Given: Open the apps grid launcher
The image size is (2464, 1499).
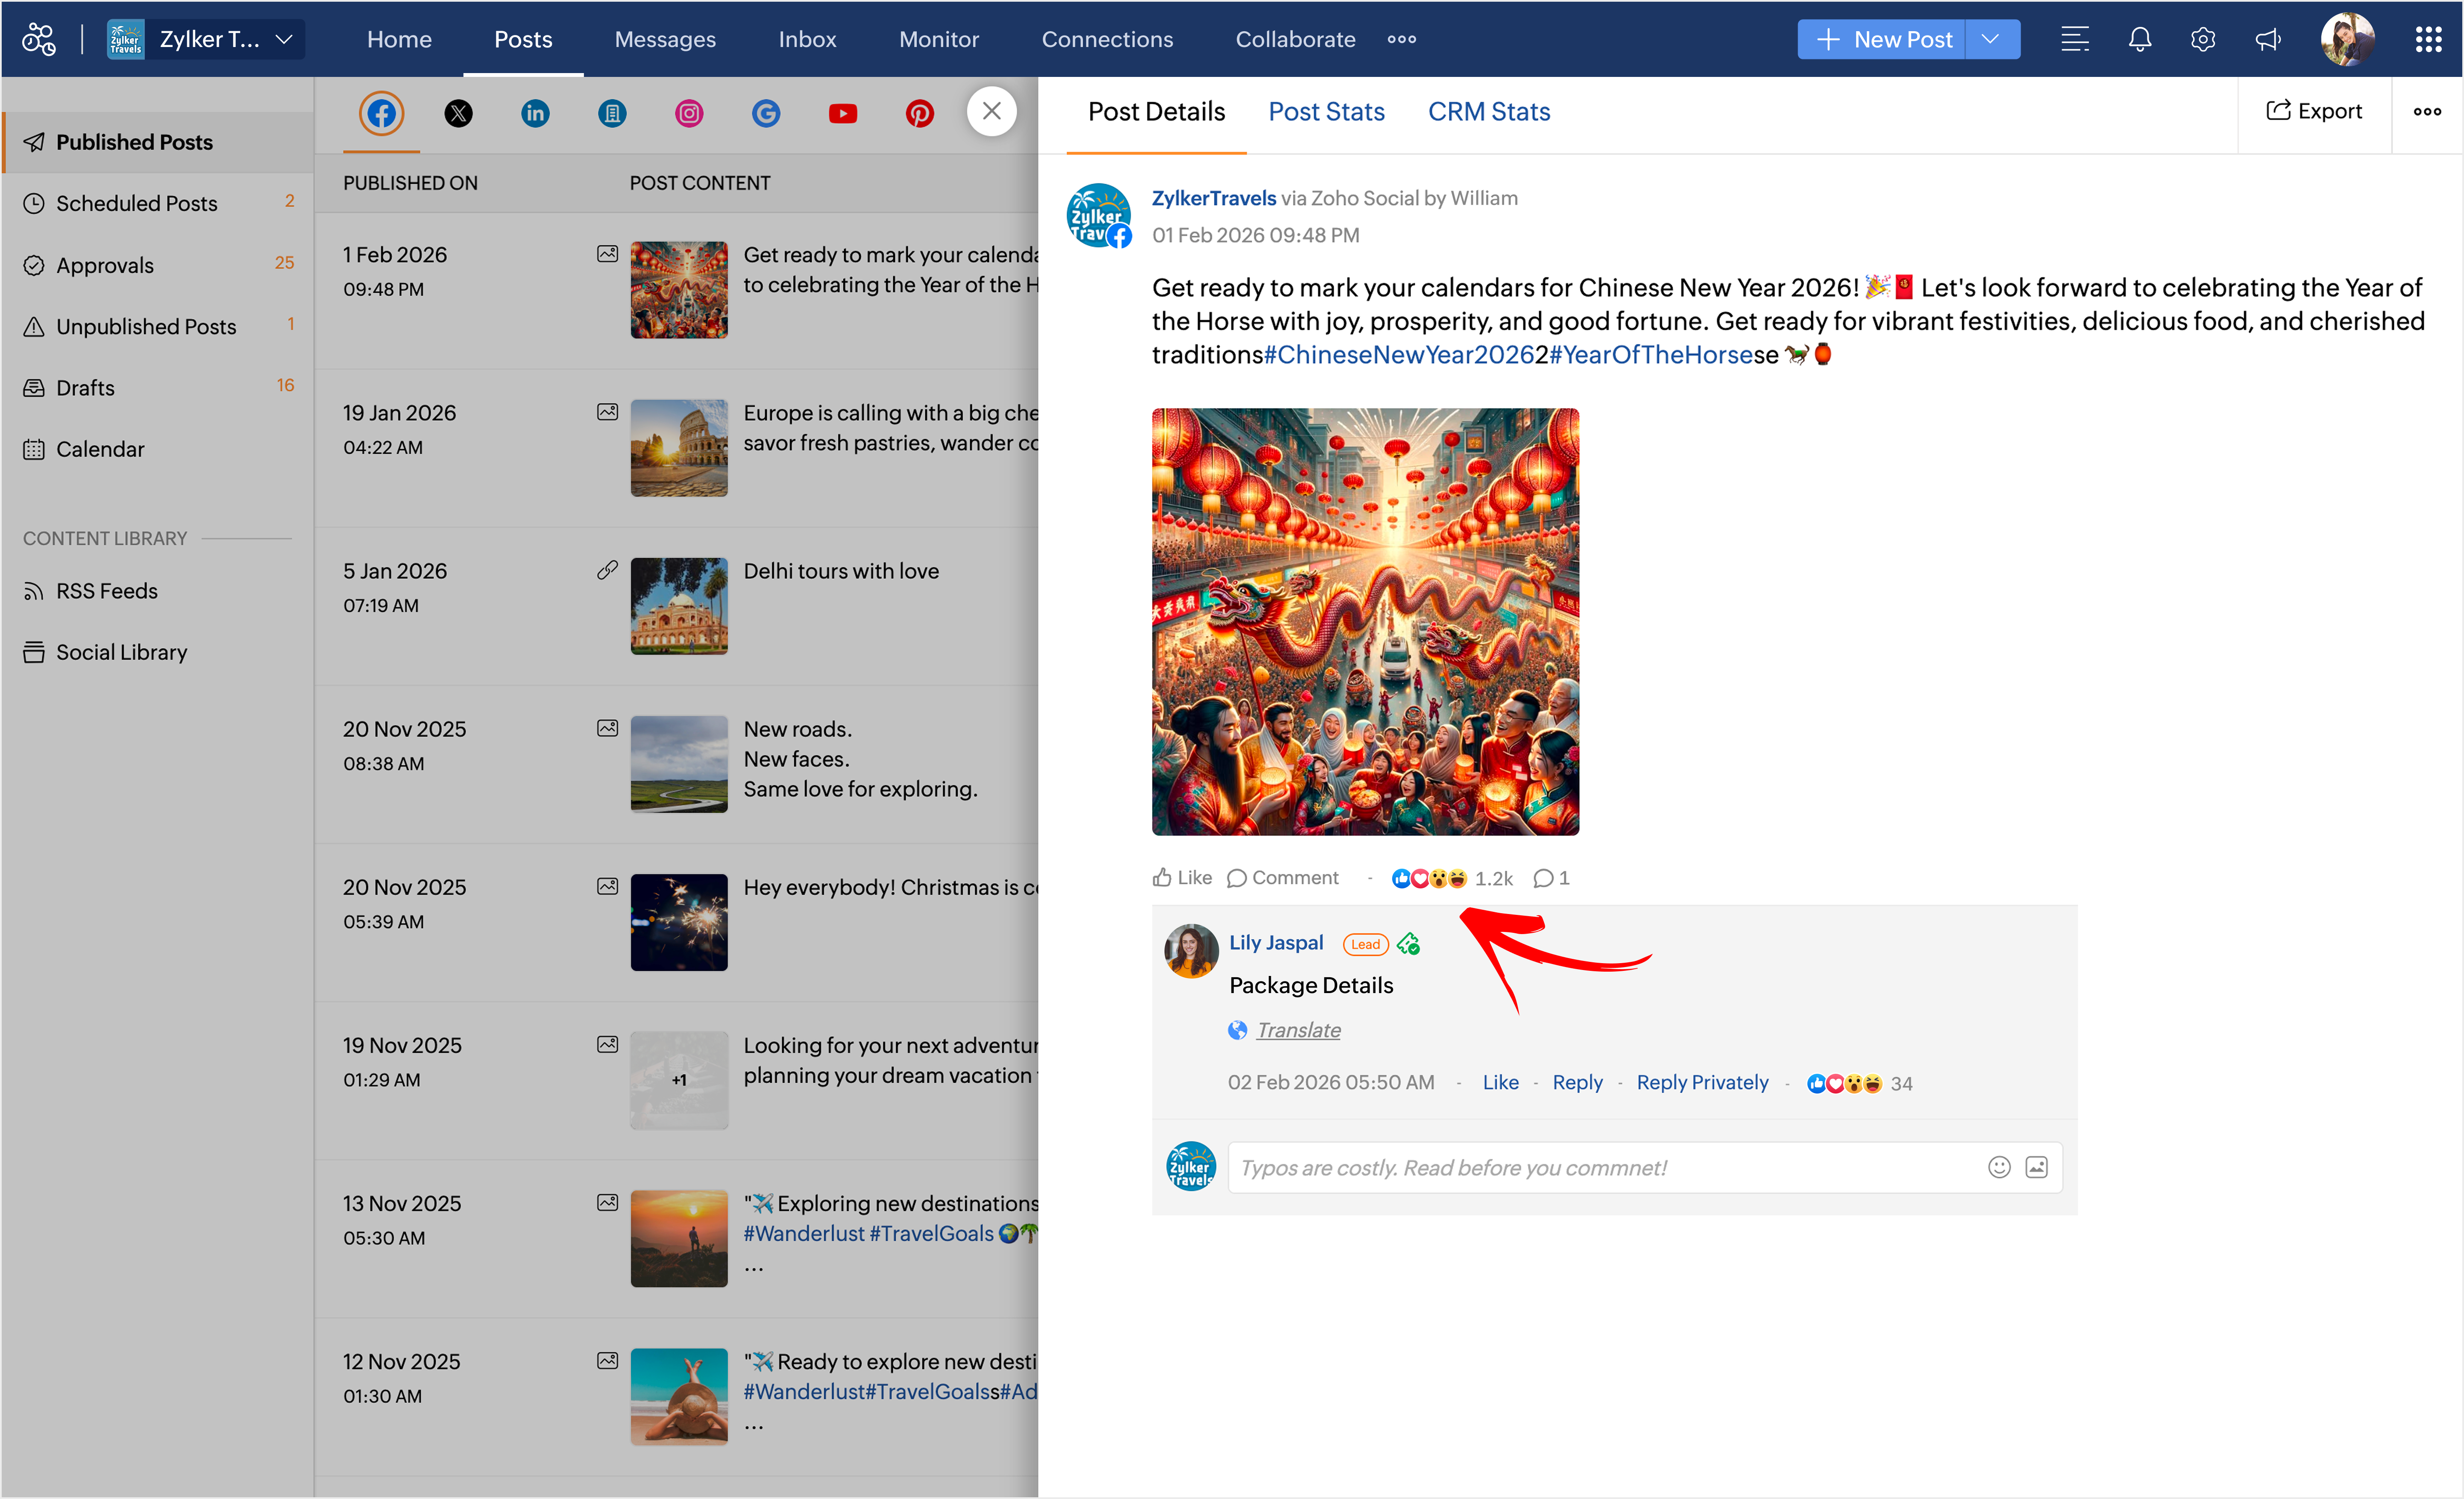Looking at the screenshot, I should pos(2428,39).
